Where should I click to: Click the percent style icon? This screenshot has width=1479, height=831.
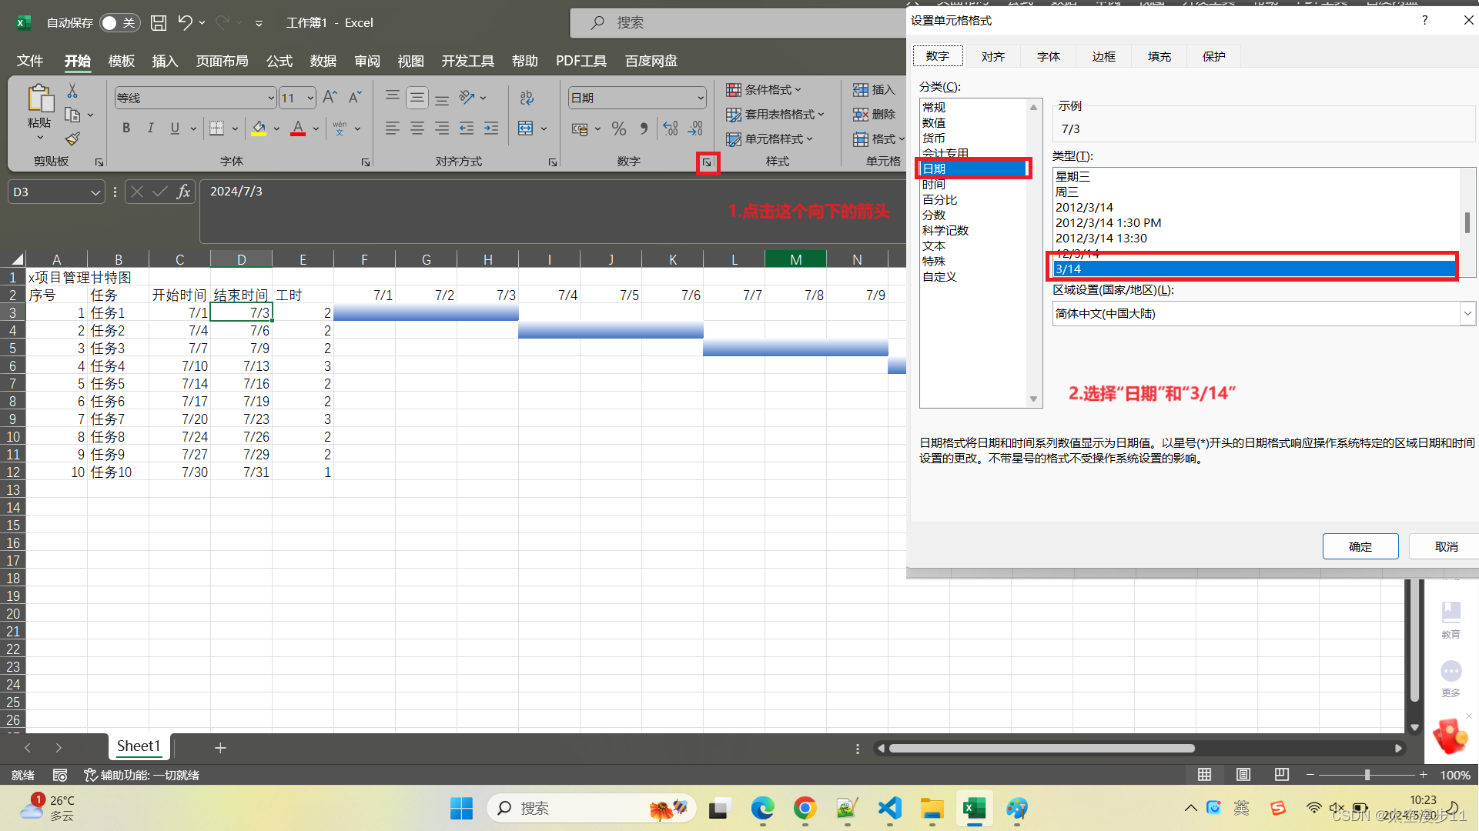(x=618, y=128)
